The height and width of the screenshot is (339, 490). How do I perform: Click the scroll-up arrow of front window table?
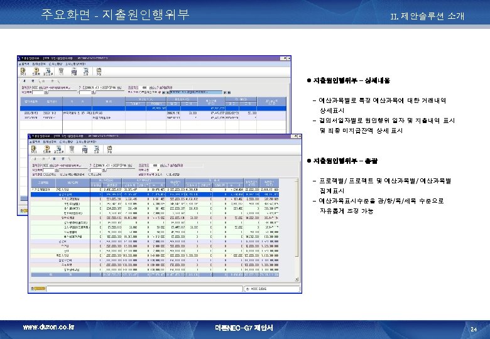tap(297, 180)
